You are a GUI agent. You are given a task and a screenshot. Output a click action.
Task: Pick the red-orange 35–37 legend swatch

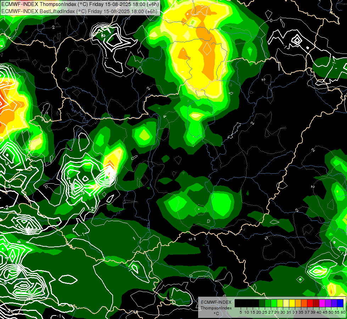click(304, 303)
